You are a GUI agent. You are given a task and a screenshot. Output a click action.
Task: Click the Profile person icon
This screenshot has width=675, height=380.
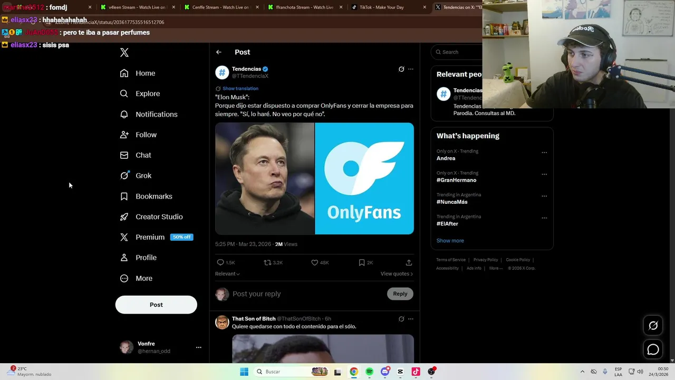(124, 258)
